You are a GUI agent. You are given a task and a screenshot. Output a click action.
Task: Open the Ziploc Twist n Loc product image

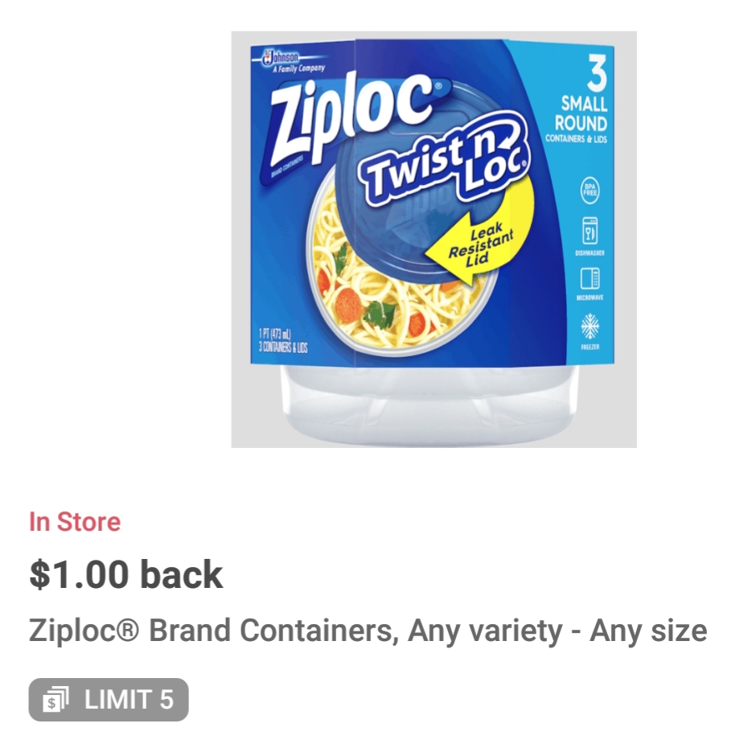pos(434,240)
